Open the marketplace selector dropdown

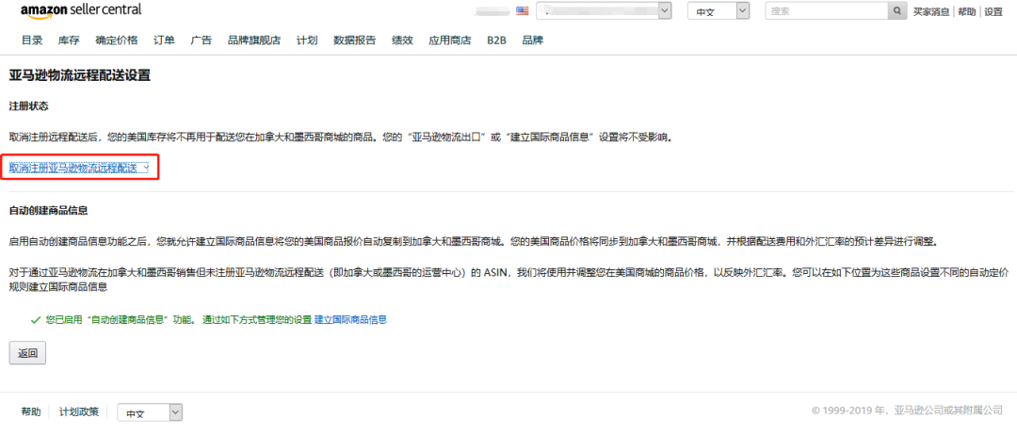pos(605,10)
